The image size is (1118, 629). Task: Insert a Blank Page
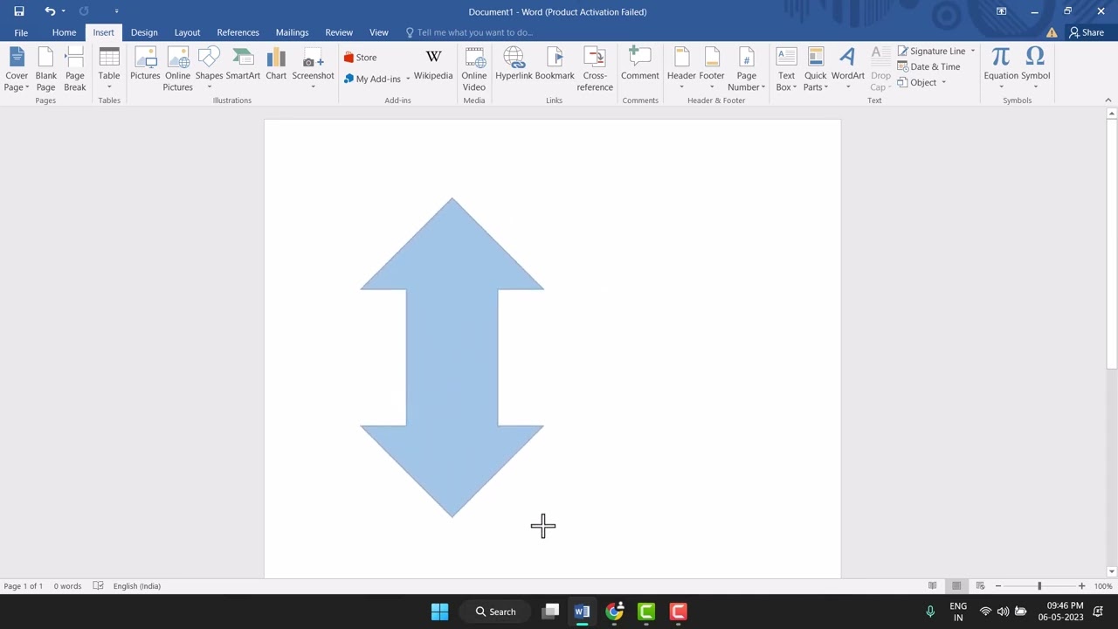click(45, 70)
